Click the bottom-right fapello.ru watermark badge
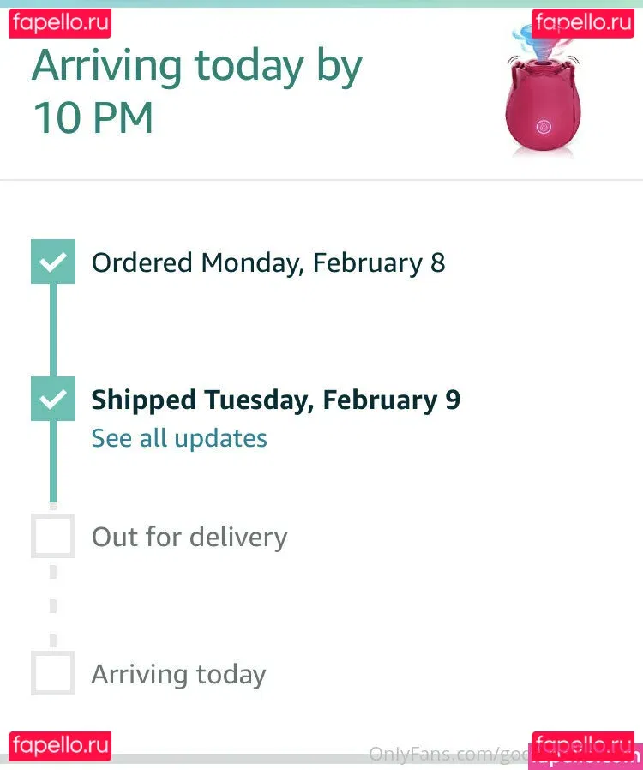The height and width of the screenshot is (770, 643). tap(582, 743)
